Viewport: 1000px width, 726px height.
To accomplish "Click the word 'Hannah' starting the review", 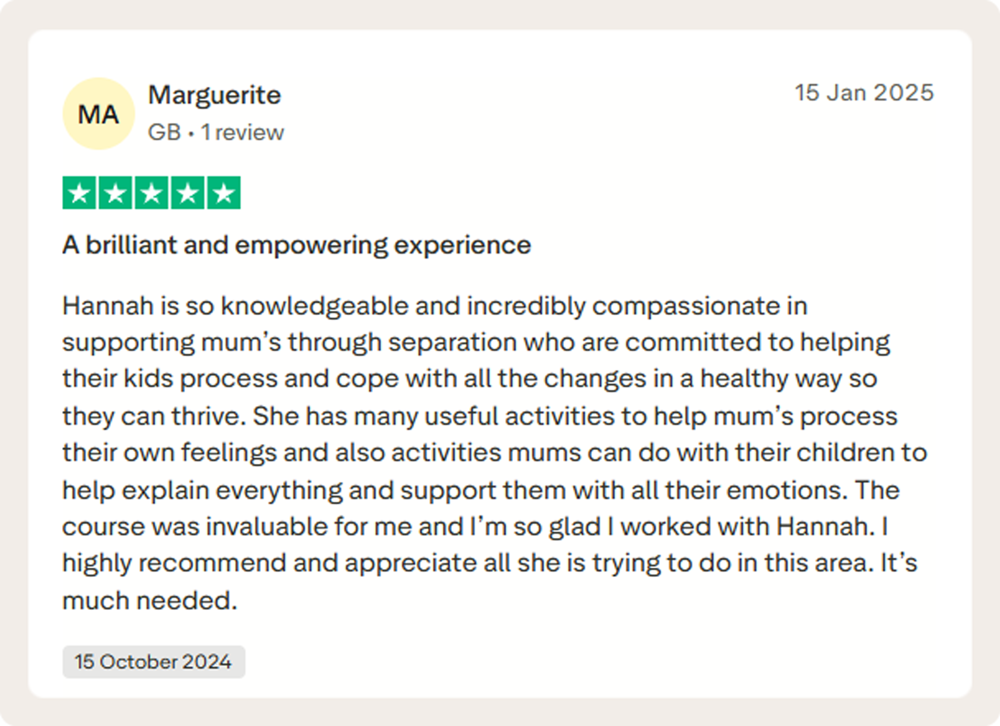I will (x=107, y=306).
